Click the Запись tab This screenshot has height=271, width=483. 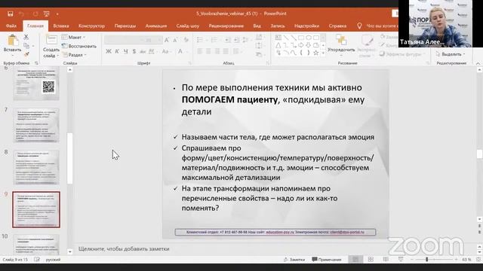278,26
